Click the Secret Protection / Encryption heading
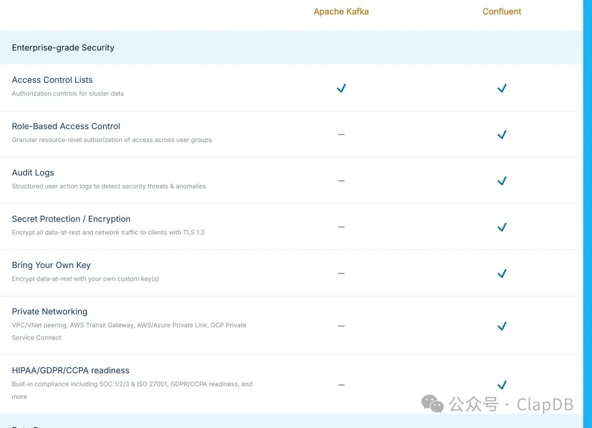Viewport: 592px width, 428px height. pyautogui.click(x=71, y=219)
